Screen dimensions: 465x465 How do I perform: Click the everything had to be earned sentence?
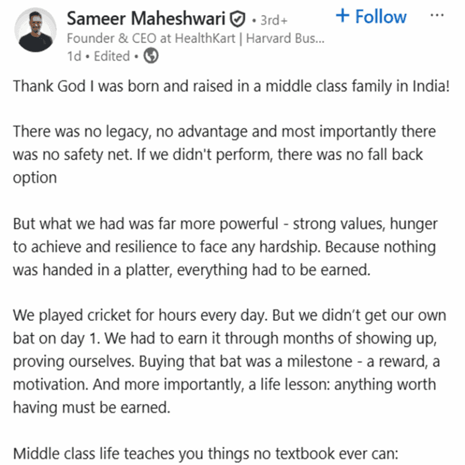point(274,270)
